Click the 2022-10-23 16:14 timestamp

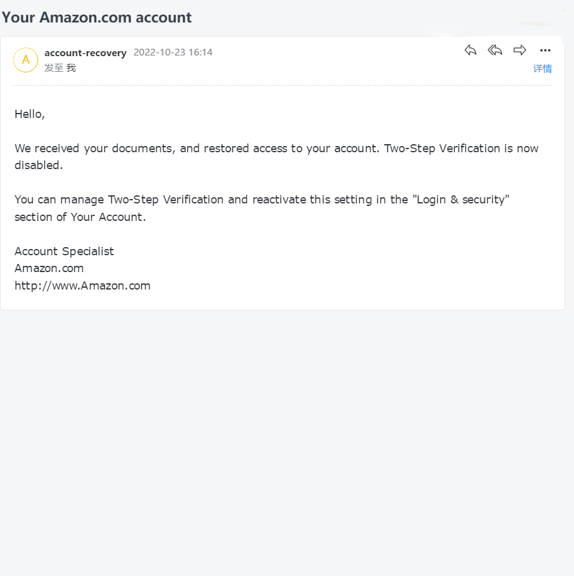(173, 52)
